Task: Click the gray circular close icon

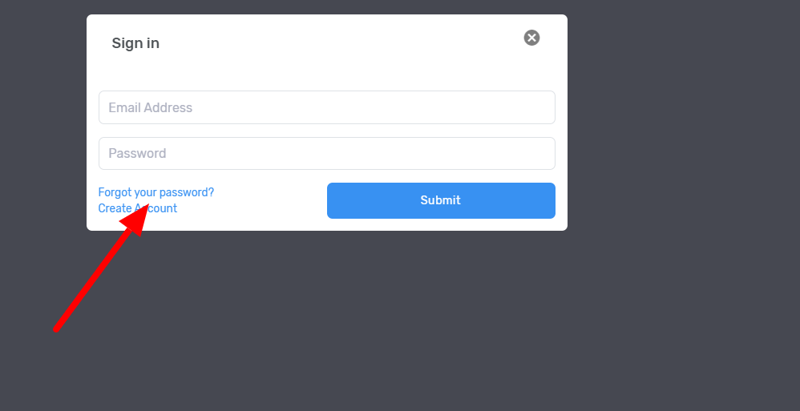Action: [x=531, y=38]
